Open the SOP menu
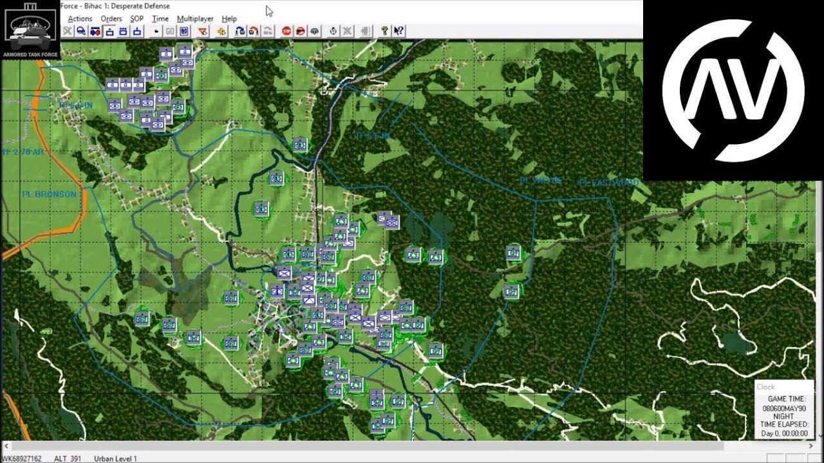The height and width of the screenshot is (463, 824). 136,19
